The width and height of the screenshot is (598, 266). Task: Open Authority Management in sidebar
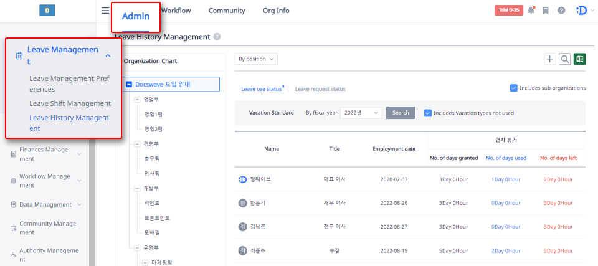(49, 255)
